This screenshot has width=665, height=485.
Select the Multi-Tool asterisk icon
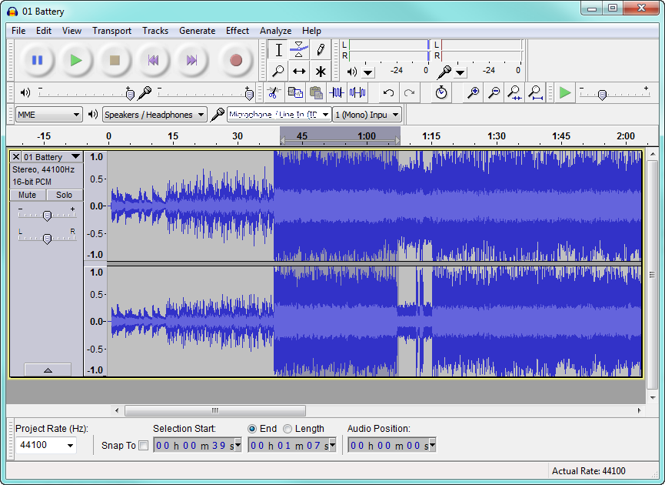[320, 72]
